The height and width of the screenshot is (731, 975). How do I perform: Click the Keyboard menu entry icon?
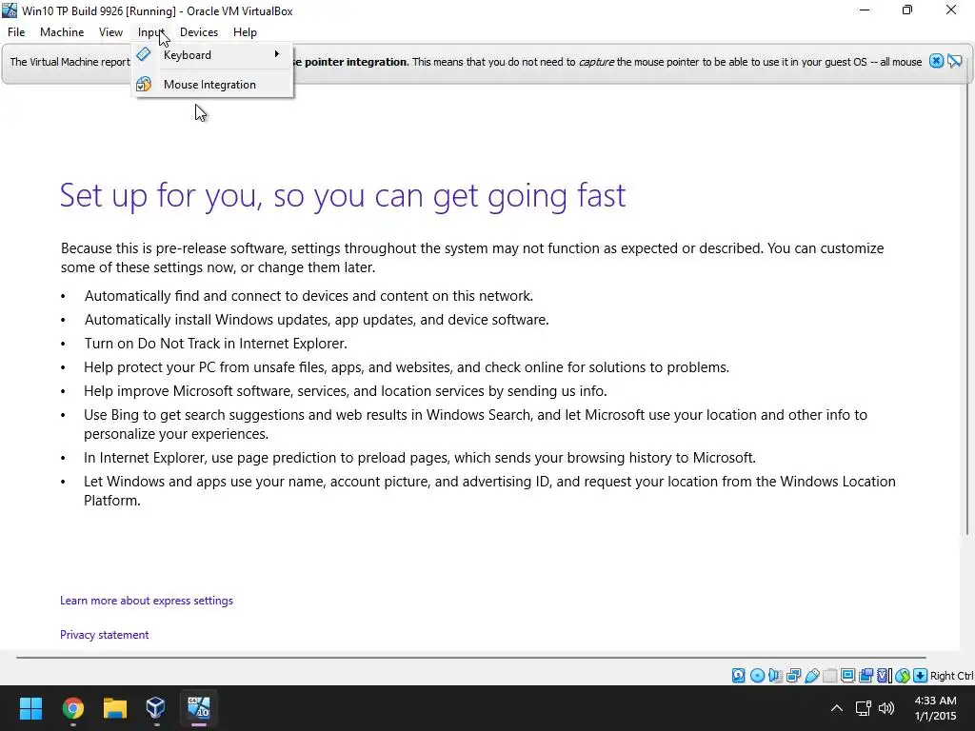coord(144,54)
